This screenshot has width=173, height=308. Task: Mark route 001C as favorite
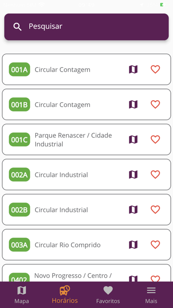coord(155,139)
